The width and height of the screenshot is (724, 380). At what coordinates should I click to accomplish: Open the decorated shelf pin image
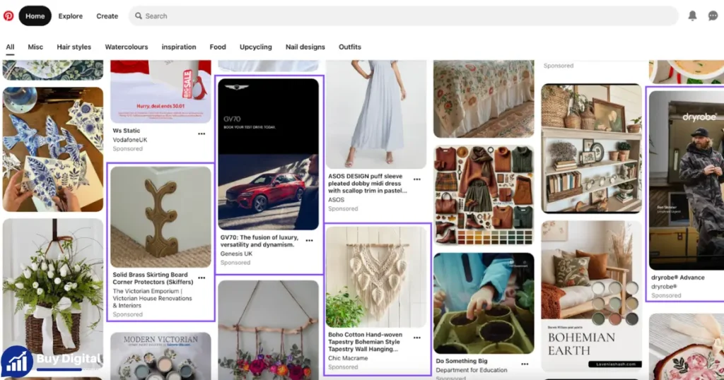coord(592,148)
